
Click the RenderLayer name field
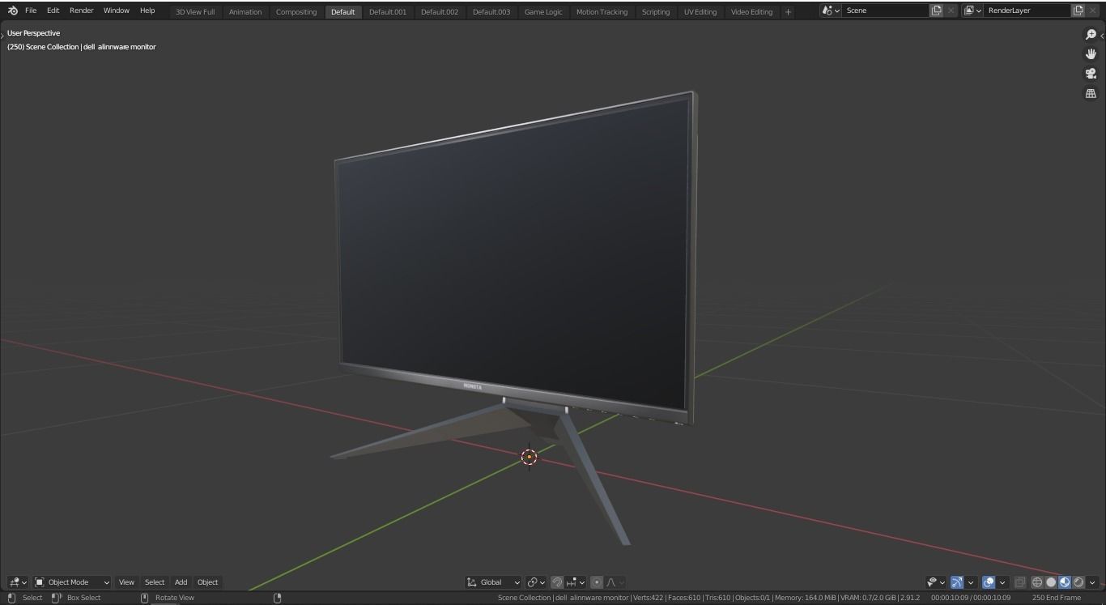(1027, 11)
